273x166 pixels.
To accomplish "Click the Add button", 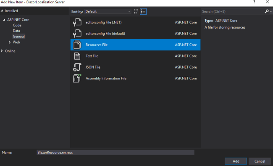I will 236,161.
